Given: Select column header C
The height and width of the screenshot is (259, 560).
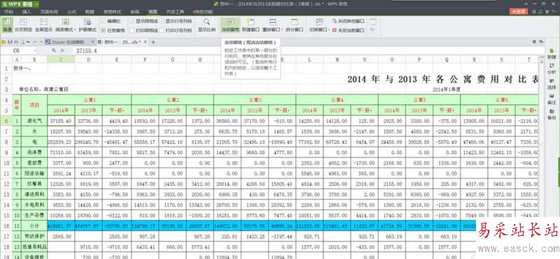Looking at the screenshot, I should click(x=61, y=59).
